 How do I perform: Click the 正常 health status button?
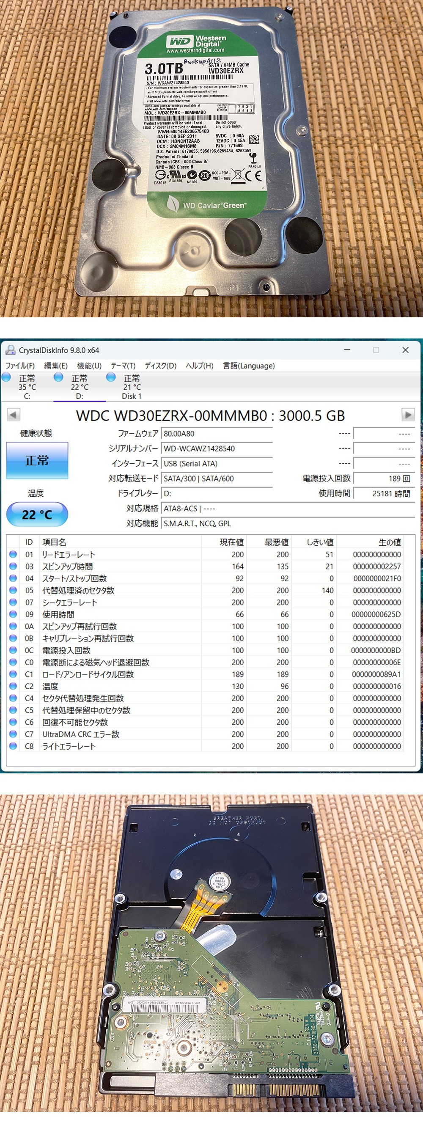point(37,460)
